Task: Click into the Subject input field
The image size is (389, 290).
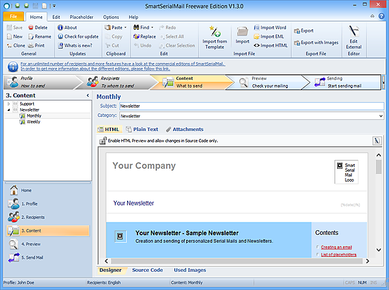Action: click(252, 106)
